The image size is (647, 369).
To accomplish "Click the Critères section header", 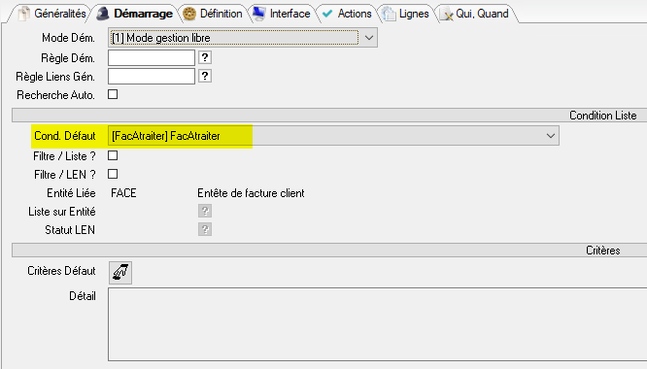I will [603, 251].
